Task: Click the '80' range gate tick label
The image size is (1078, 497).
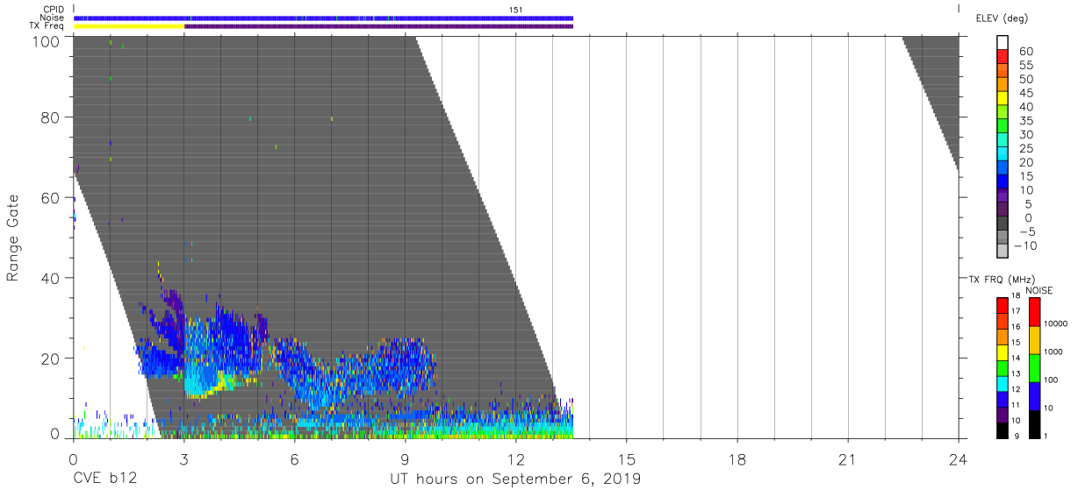Action: coord(48,118)
